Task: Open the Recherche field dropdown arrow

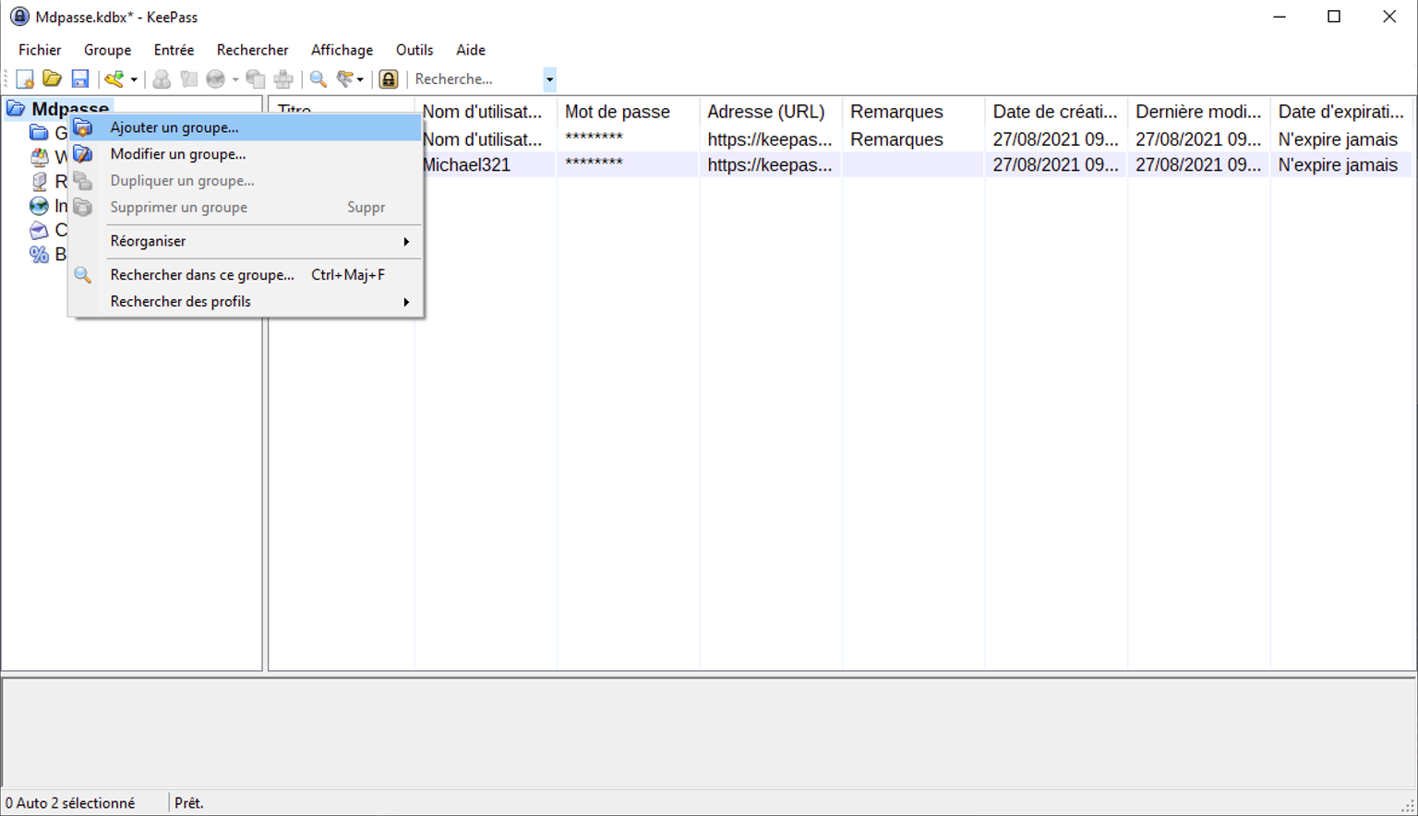Action: click(x=549, y=79)
